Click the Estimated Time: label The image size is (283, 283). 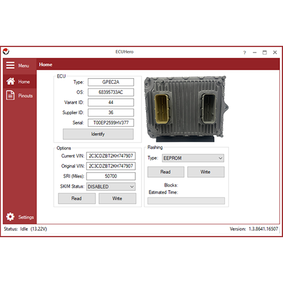[164, 192]
